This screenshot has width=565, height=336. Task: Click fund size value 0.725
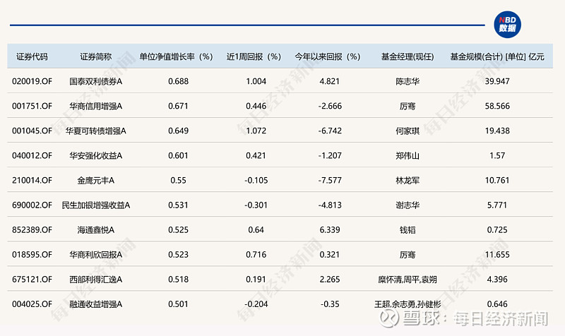[497, 229]
